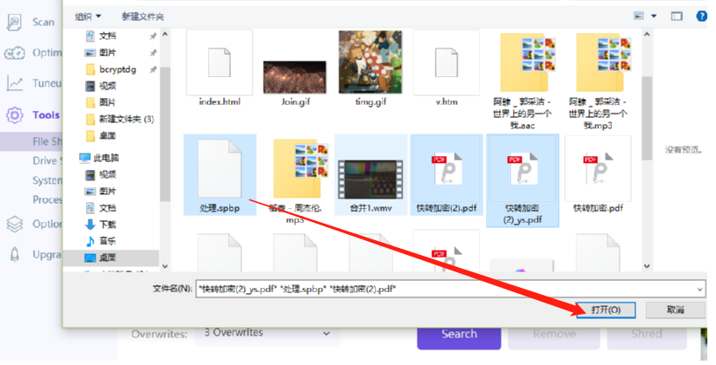
Task: Select the 快转加密(2)_ys.pdf icon
Action: point(522,169)
